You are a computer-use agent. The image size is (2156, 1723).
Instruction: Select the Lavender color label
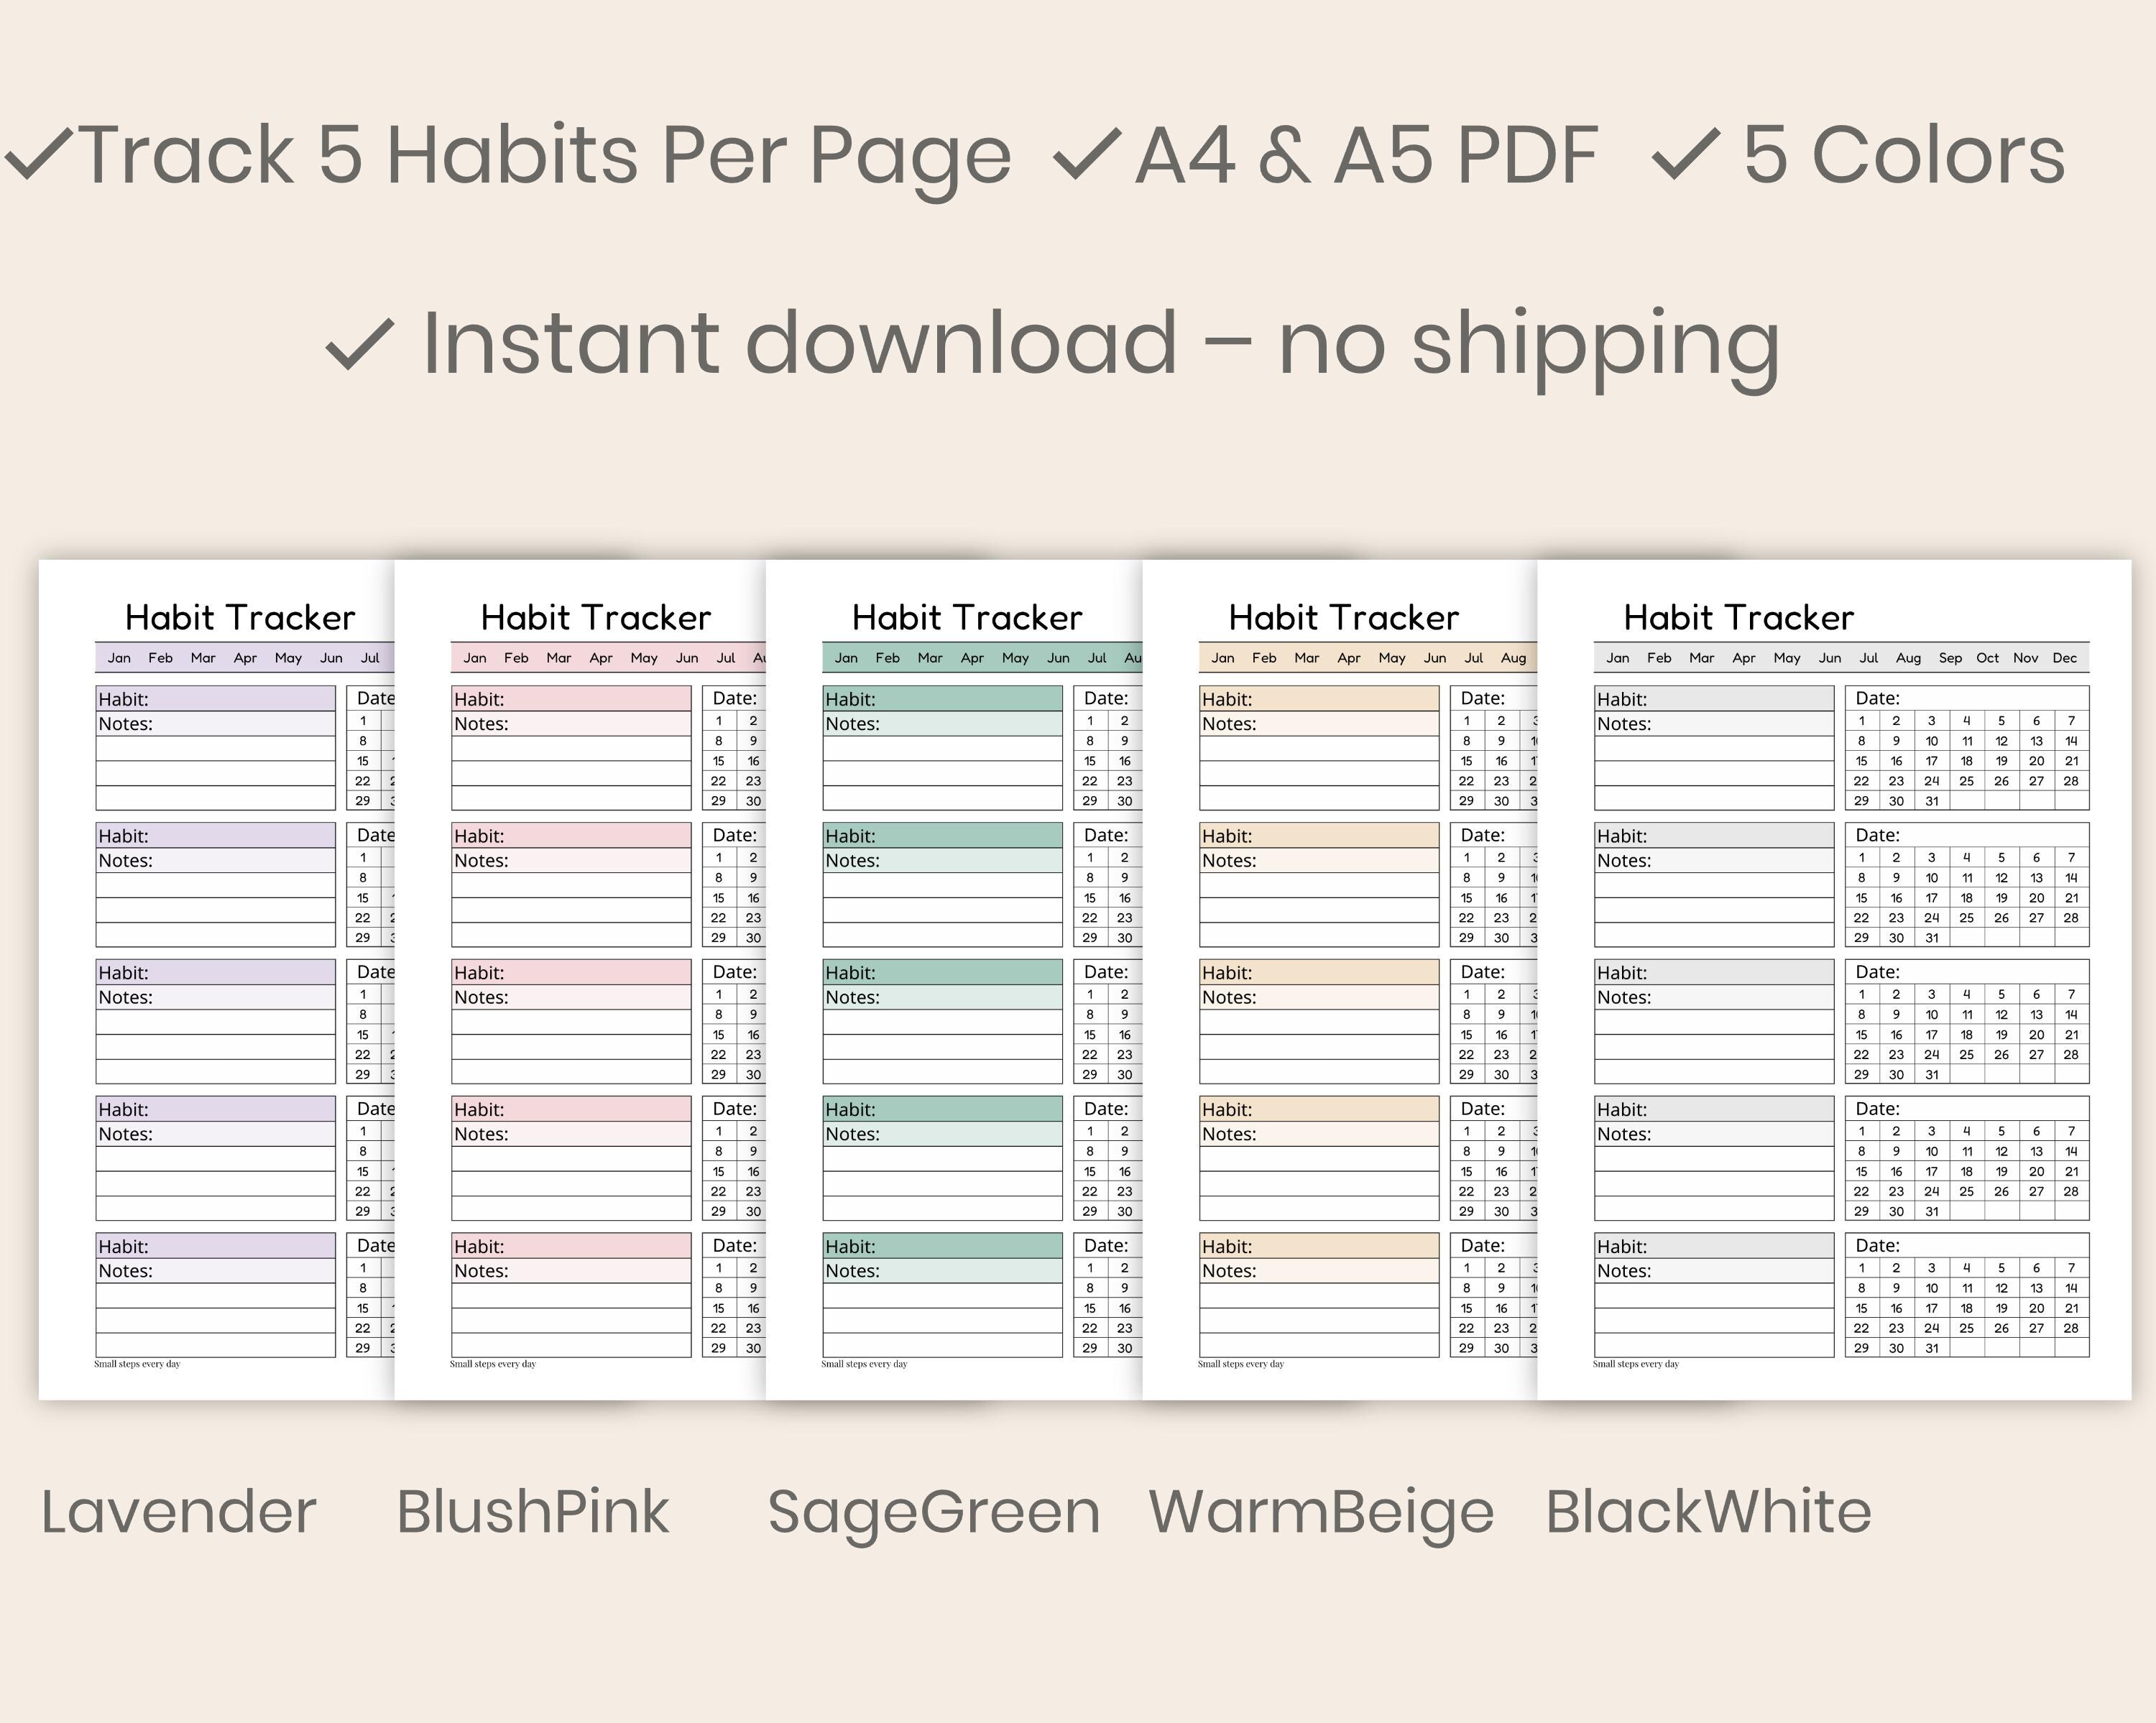178,1511
